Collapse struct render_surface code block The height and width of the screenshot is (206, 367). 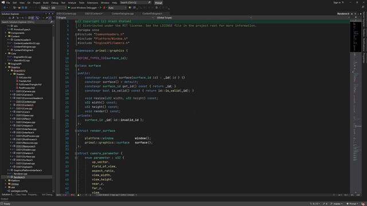click(x=76, y=131)
